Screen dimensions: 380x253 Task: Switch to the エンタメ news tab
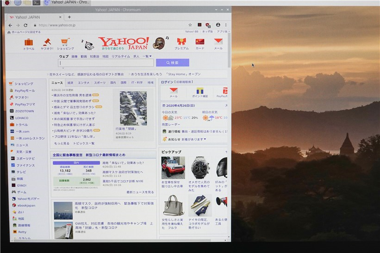point(84,83)
